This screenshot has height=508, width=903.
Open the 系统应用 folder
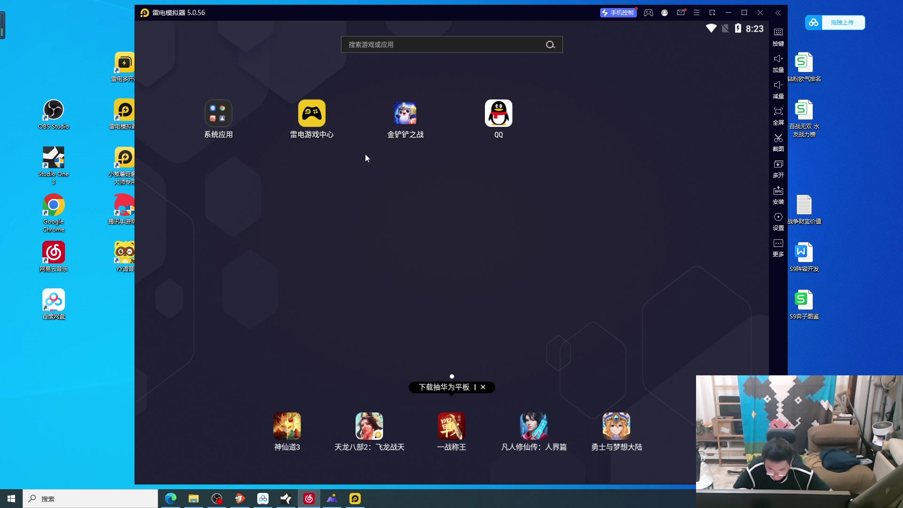click(x=218, y=114)
